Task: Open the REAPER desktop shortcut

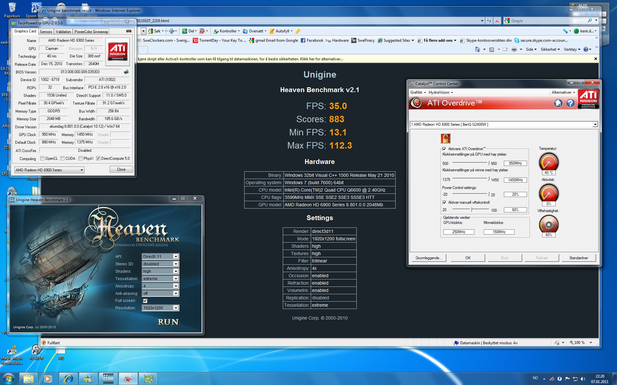Action: (x=36, y=352)
